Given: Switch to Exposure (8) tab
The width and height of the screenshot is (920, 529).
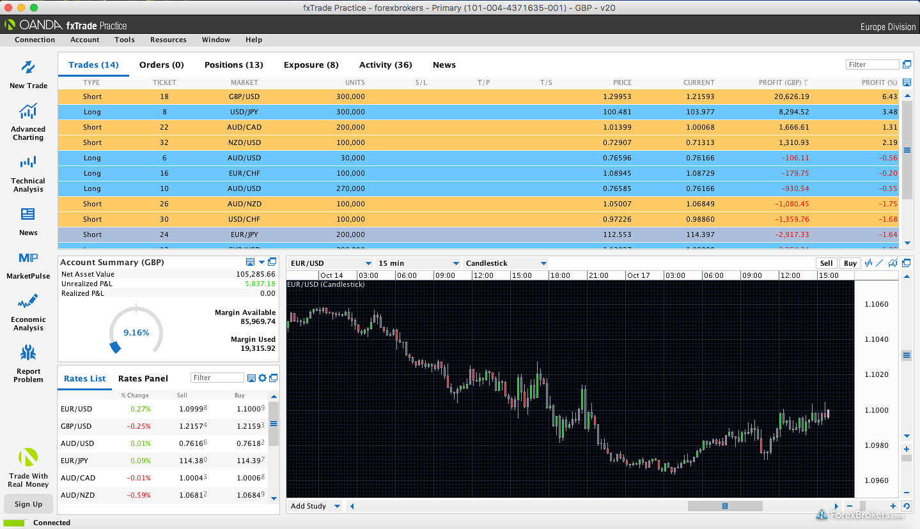Looking at the screenshot, I should pyautogui.click(x=311, y=65).
